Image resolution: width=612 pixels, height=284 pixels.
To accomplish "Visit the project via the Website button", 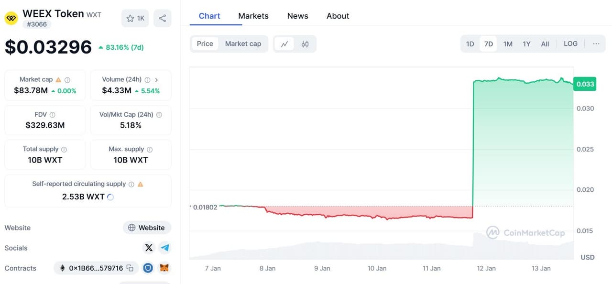I will [x=147, y=228].
